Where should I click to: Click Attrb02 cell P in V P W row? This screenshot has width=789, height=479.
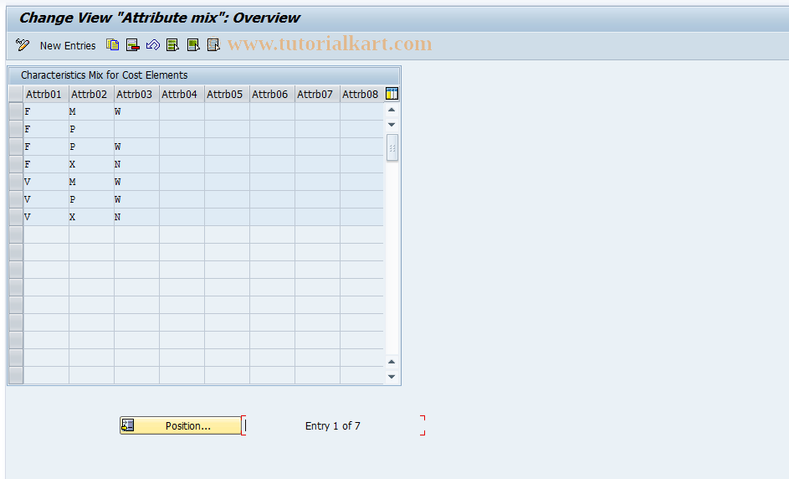(x=91, y=199)
